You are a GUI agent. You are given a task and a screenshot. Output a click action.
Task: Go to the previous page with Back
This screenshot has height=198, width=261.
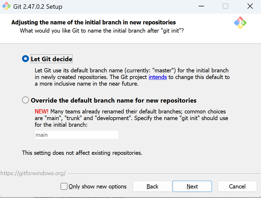coord(152,186)
